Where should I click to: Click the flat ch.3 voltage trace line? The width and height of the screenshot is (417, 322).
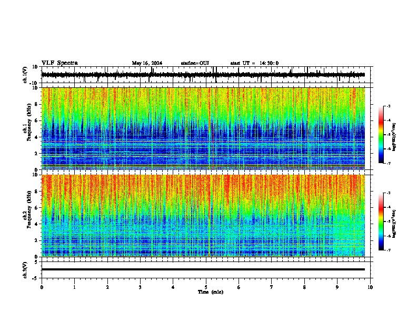203,269
